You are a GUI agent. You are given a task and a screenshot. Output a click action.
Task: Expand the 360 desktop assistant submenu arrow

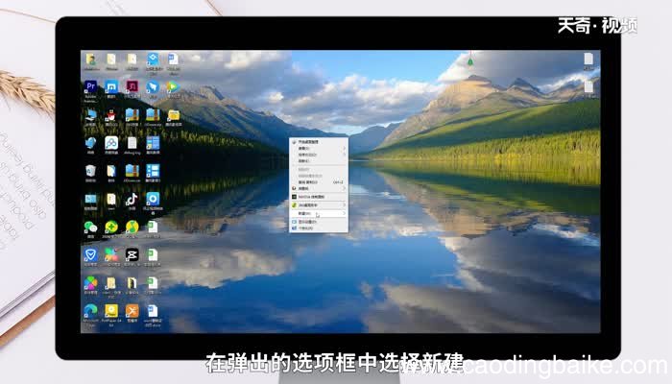pos(344,205)
